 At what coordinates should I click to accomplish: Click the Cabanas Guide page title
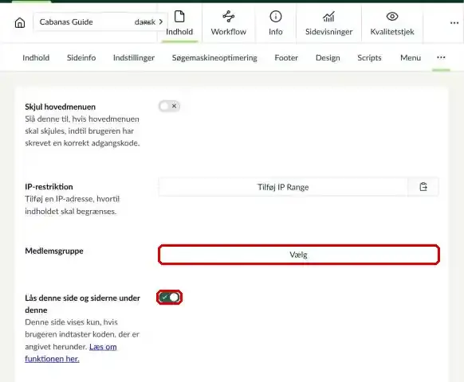(66, 21)
